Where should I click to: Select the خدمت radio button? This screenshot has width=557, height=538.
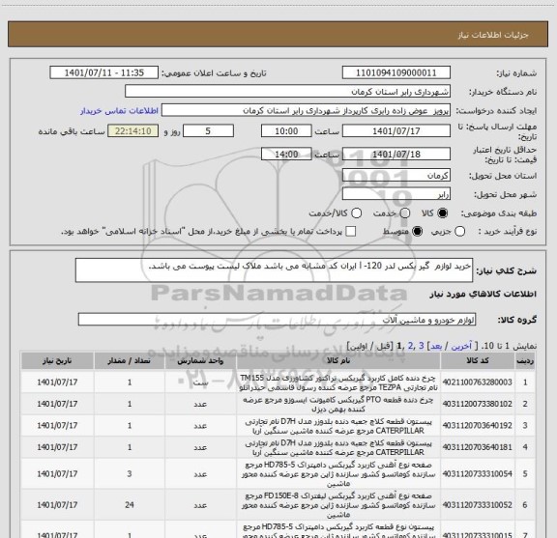tap(405, 213)
